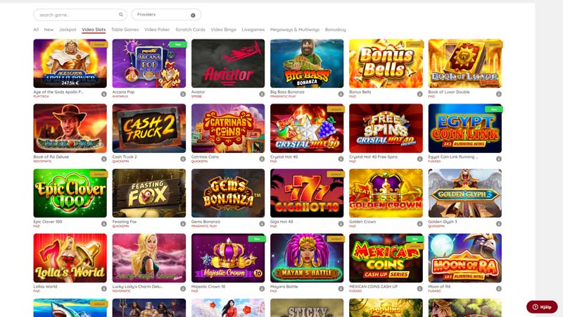Open info icon for Mayans Battle

click(x=341, y=288)
